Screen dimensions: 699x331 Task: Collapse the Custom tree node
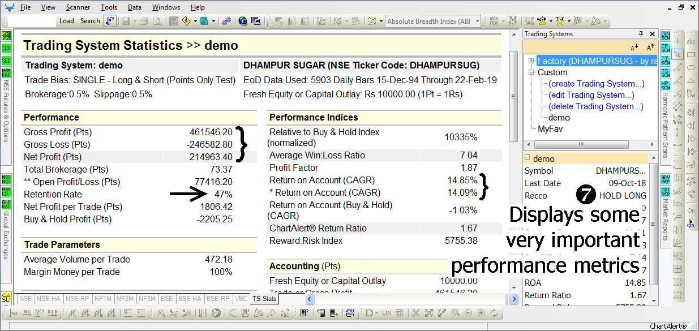click(531, 72)
